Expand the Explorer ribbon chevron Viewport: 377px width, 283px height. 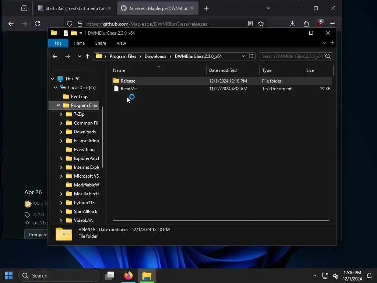pos(324,43)
